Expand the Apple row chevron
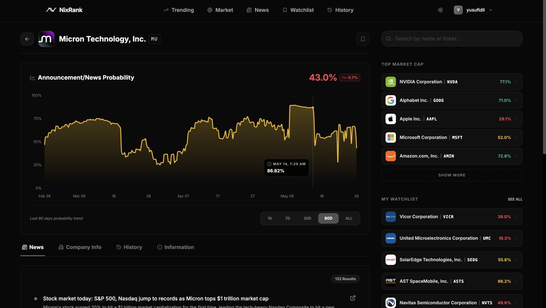The image size is (546, 308). coord(516,119)
